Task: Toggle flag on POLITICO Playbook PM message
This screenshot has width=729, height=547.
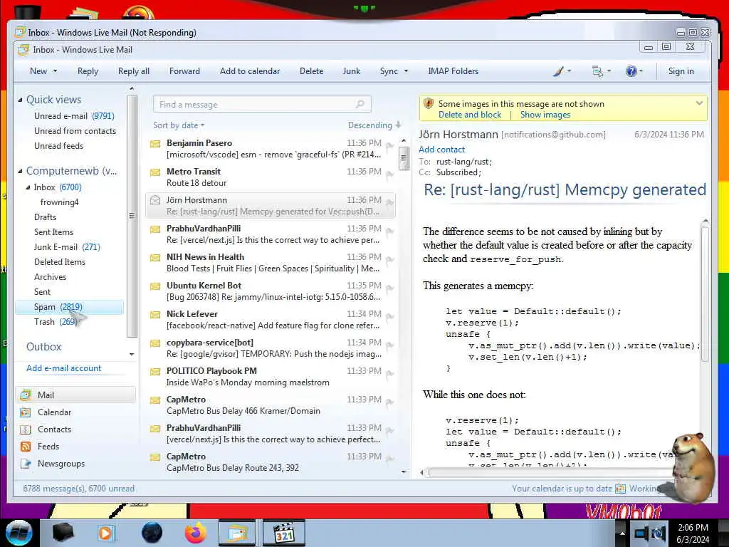Action: coord(389,373)
